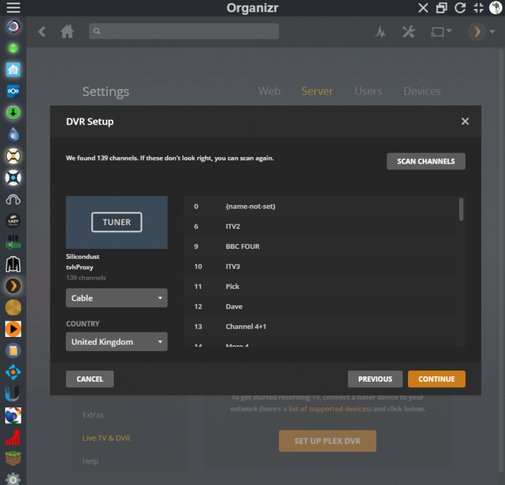The image size is (505, 485).
Task: Open the LazyLibrarian sidebar tab
Action: pos(13,221)
